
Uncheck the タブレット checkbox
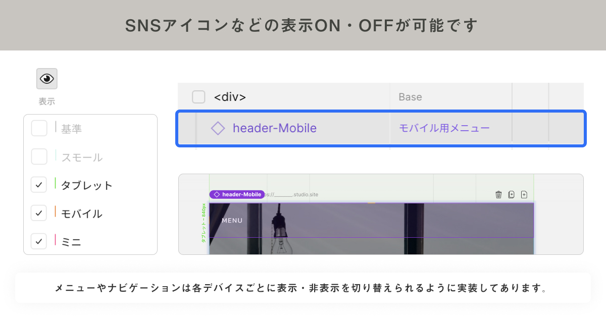pyautogui.click(x=39, y=185)
